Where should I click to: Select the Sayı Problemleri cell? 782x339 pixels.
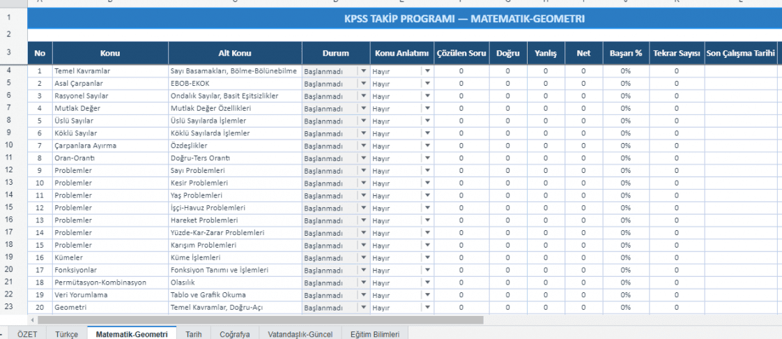coord(235,171)
